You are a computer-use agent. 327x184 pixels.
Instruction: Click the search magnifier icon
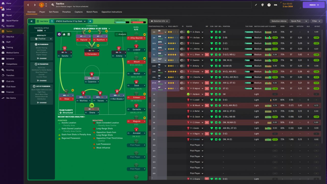coord(52,5)
